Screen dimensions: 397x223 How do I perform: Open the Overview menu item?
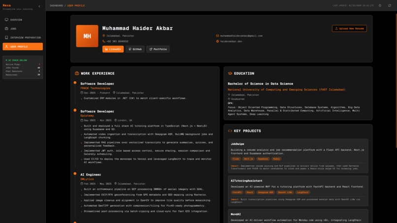[x=23, y=20]
